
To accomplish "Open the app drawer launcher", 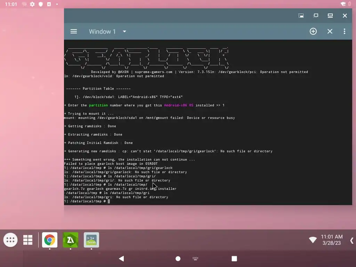I will (10, 240).
